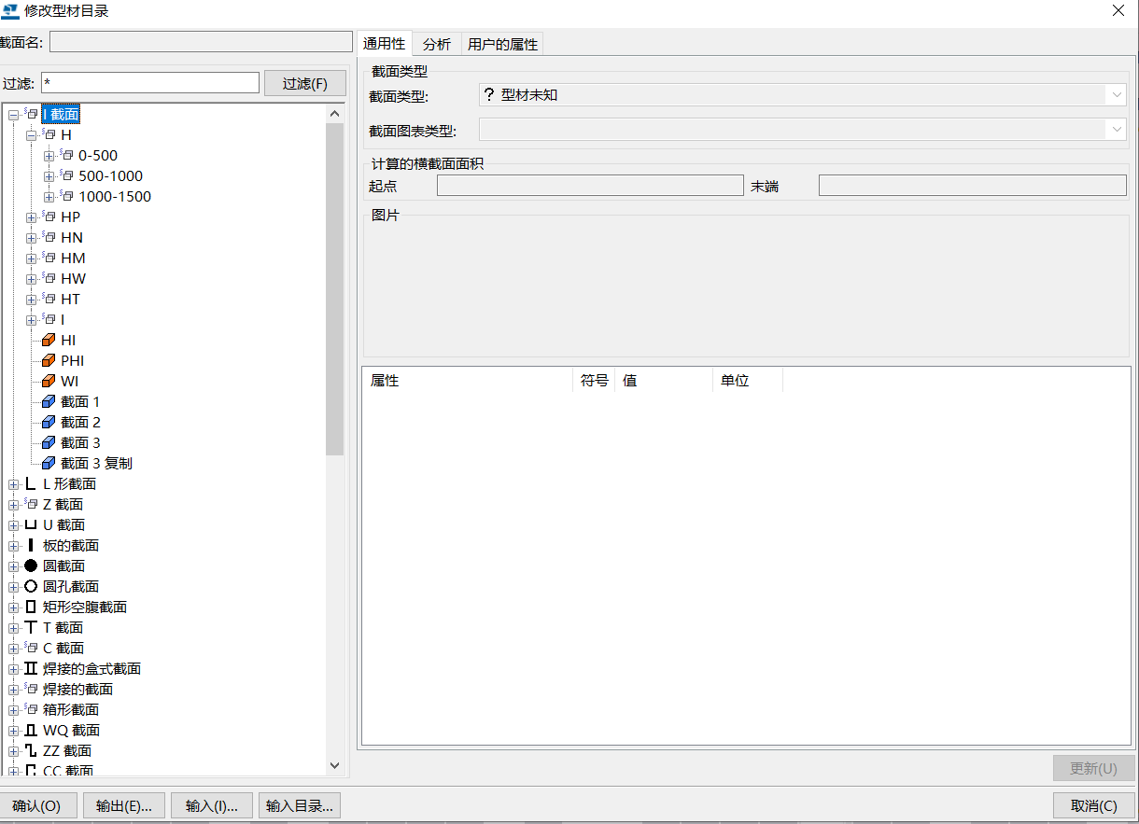Click the icon next to 0-500 folder
The width and height of the screenshot is (1139, 824).
[66, 155]
